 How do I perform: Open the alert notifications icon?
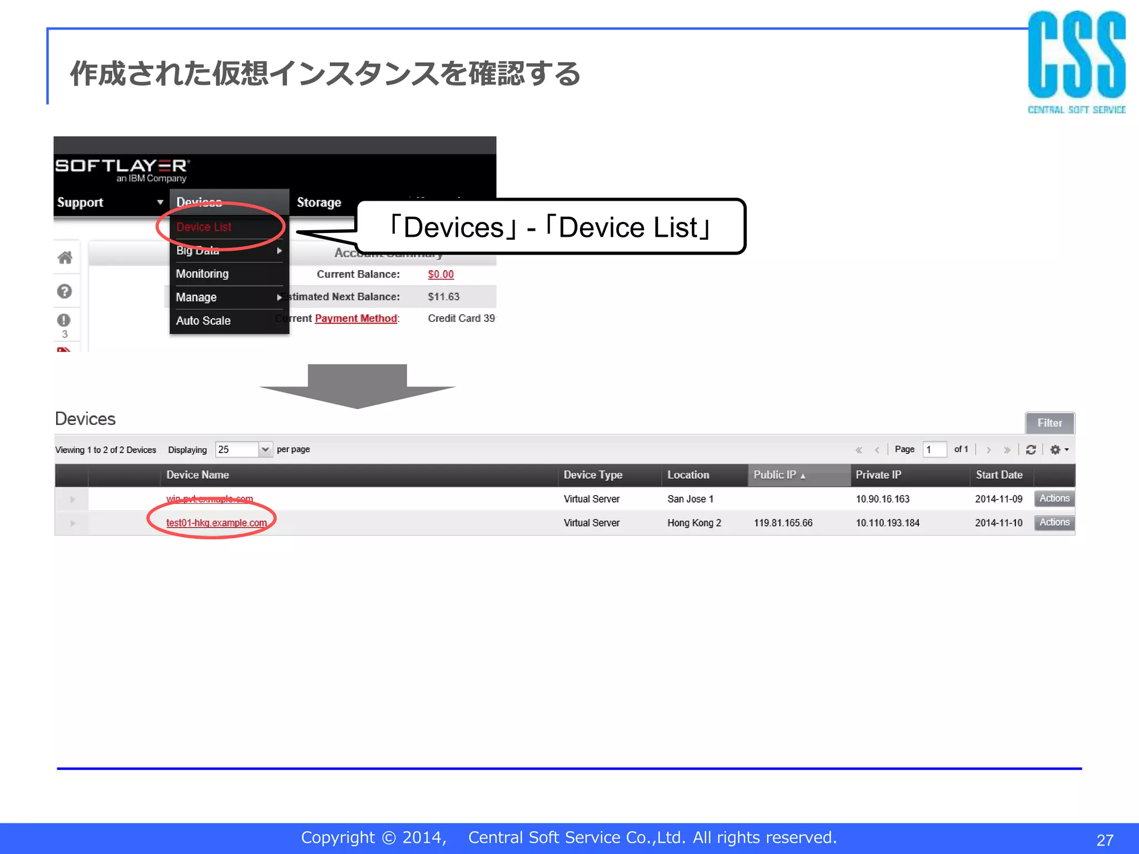click(64, 320)
